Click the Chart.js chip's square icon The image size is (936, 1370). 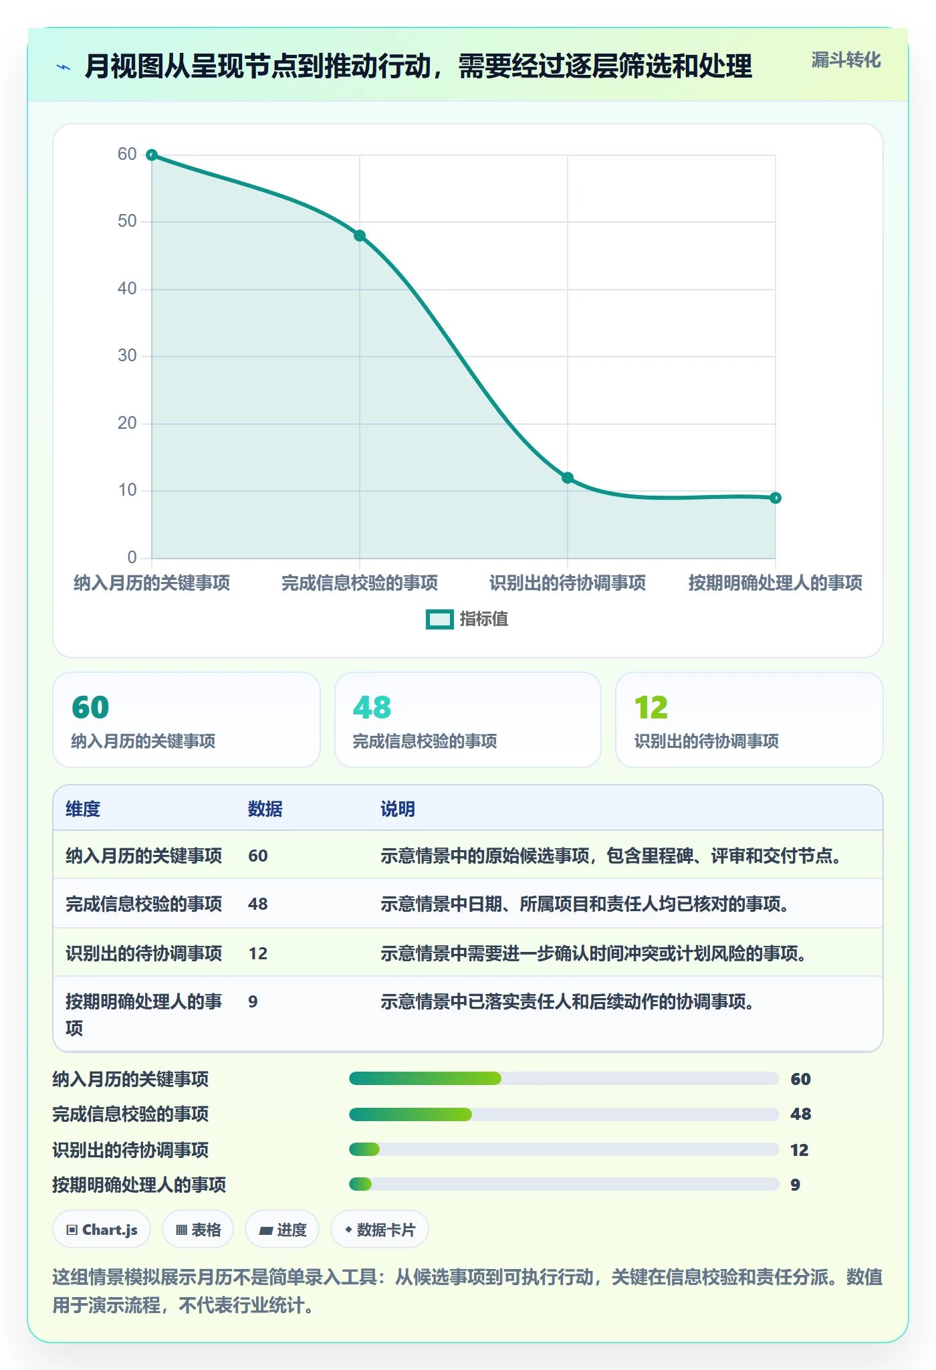[72, 1230]
